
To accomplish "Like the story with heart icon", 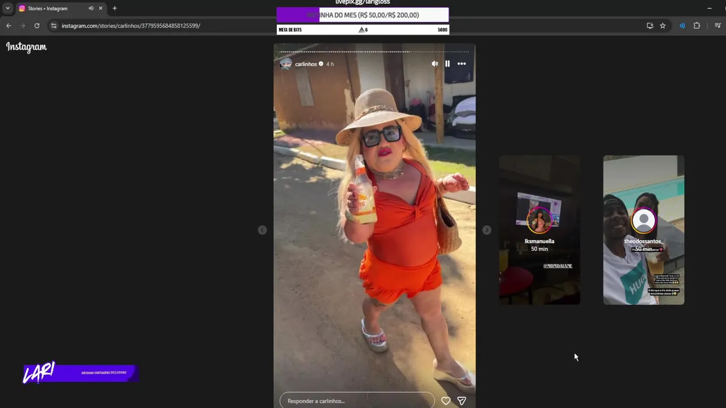I will [x=446, y=401].
